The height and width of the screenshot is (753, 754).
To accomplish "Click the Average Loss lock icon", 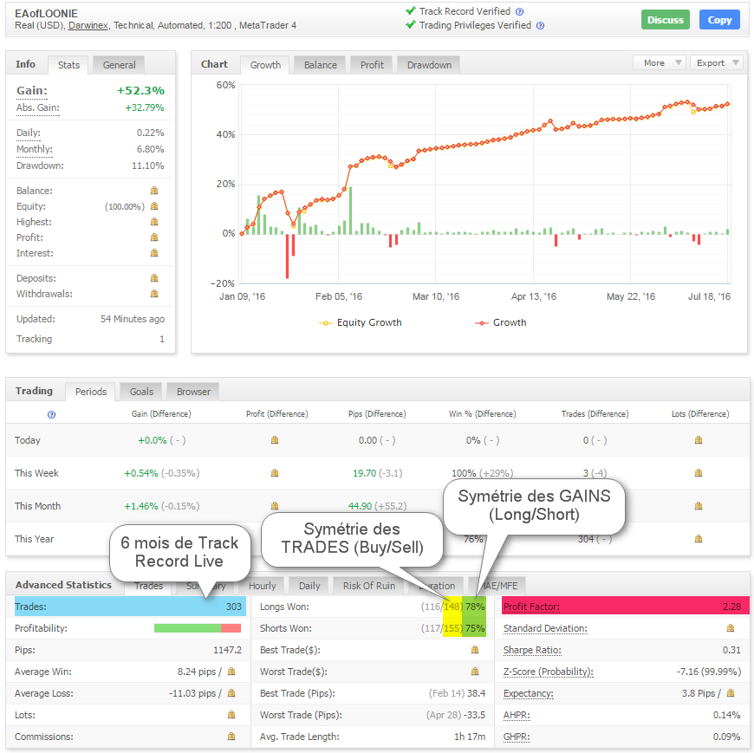I will click(x=231, y=693).
